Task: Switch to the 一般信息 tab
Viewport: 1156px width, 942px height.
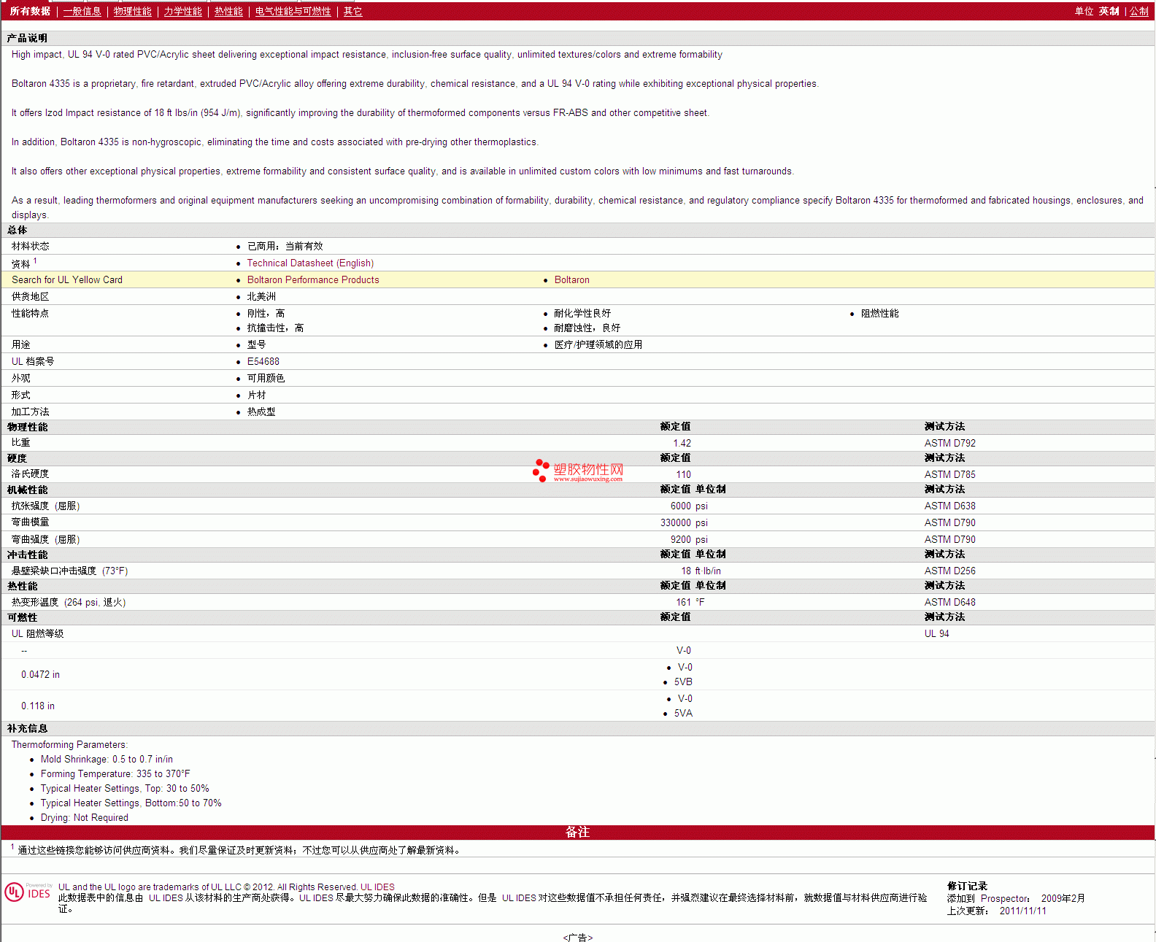Action: tap(82, 12)
